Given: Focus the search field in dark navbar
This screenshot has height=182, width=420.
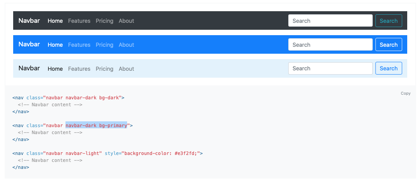Looking at the screenshot, I should click(x=330, y=20).
